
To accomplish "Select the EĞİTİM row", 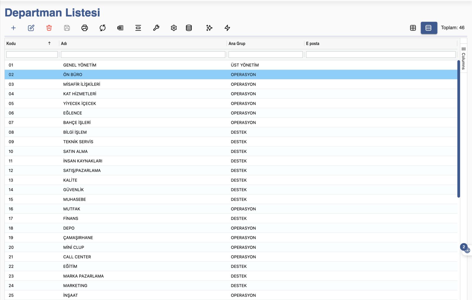I will pyautogui.click(x=231, y=266).
